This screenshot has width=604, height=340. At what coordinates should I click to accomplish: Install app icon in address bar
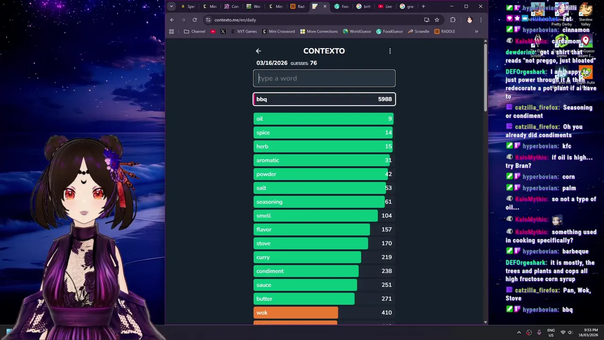(x=427, y=20)
